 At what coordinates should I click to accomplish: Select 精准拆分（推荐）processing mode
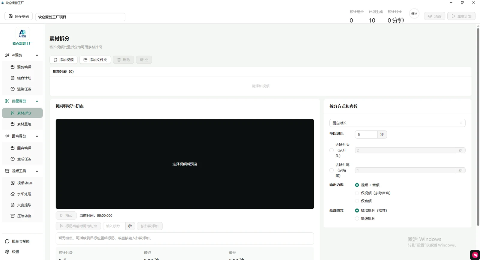click(x=357, y=211)
